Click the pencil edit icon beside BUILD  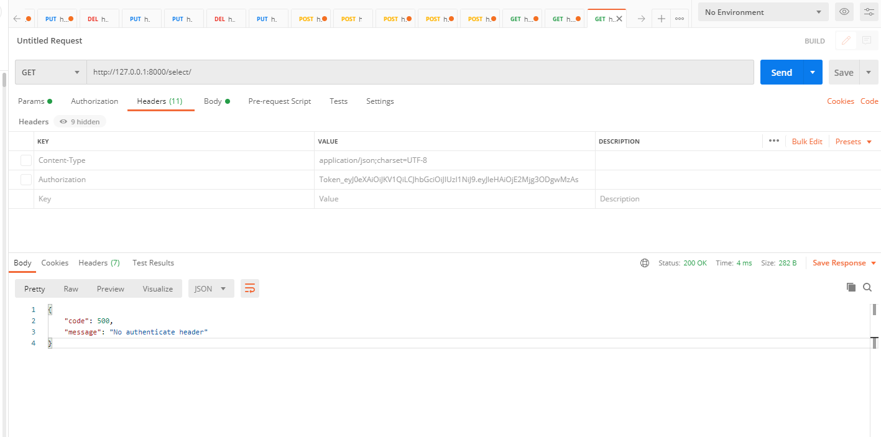(846, 40)
